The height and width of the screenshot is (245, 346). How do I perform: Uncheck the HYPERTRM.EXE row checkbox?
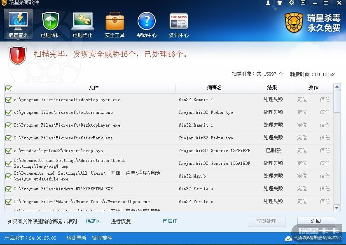[x=9, y=189]
